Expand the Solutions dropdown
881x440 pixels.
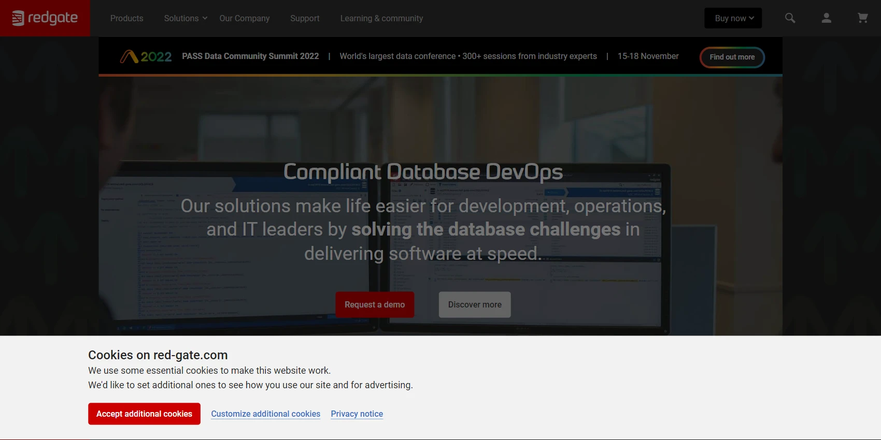pyautogui.click(x=186, y=18)
